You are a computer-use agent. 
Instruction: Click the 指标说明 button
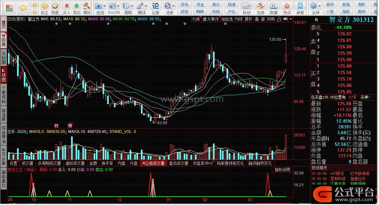282,170
